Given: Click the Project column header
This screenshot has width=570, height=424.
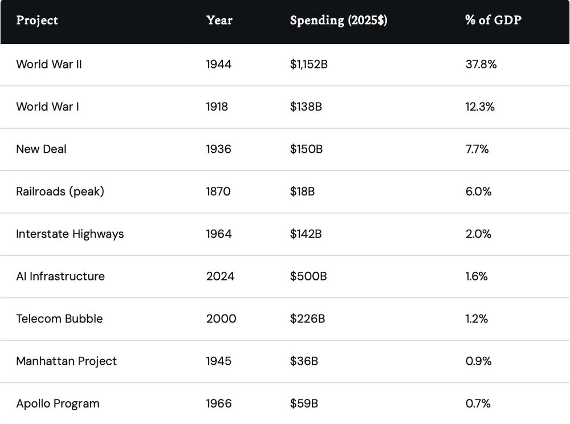Looking at the screenshot, I should [37, 21].
